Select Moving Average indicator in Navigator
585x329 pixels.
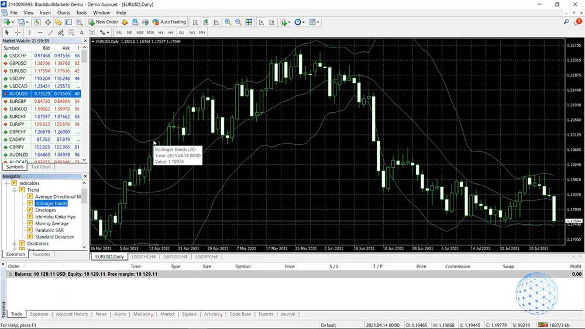click(51, 224)
